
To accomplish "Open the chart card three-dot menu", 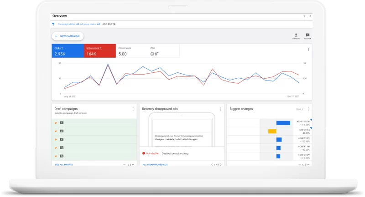I will 308,50.
